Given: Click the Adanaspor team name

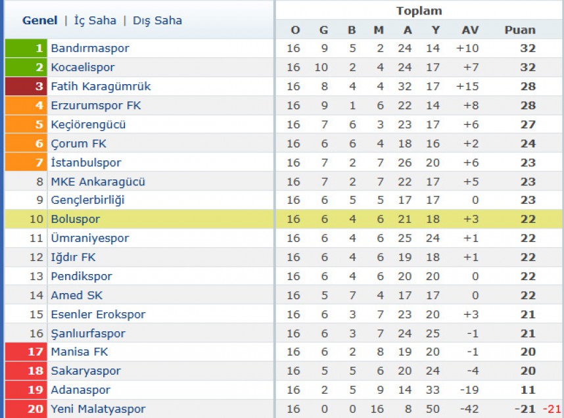Looking at the screenshot, I should coord(81,390).
